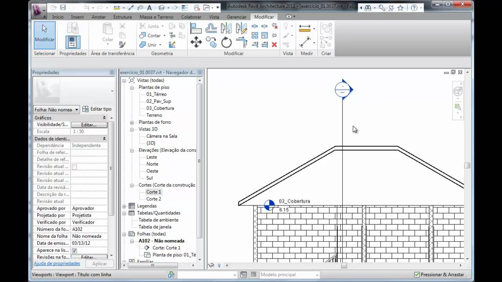Click the Text 'A' icon in quick access
Image resolution: width=502 pixels, height=282 pixels.
point(149,8)
